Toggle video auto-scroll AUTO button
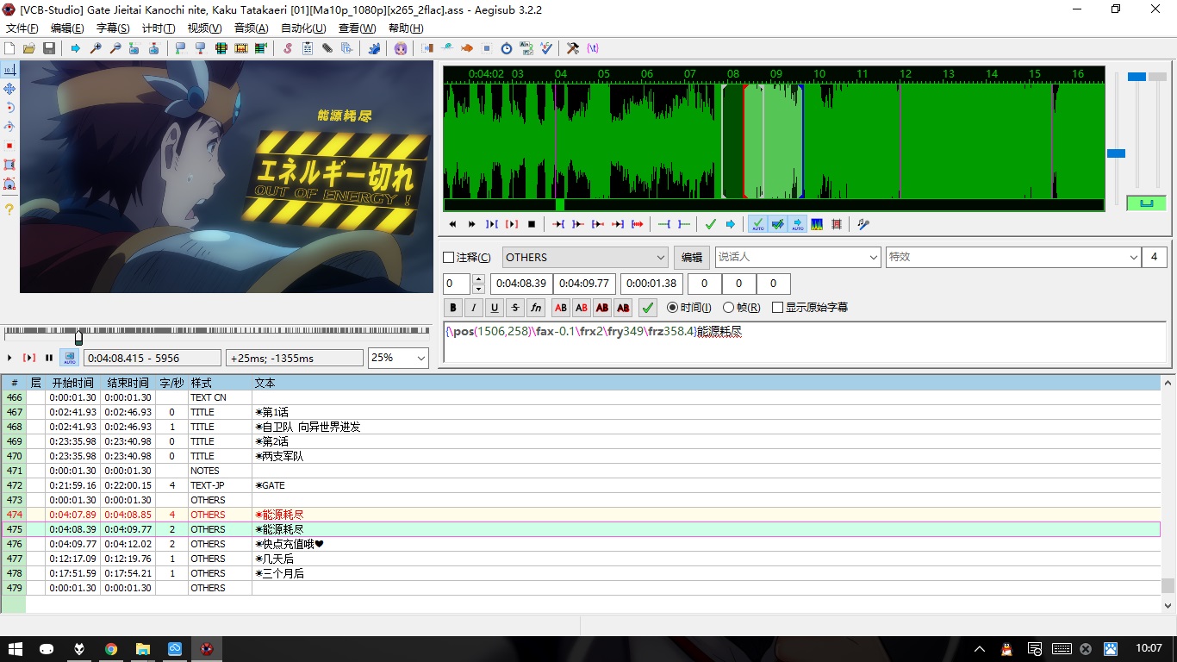 (x=70, y=358)
